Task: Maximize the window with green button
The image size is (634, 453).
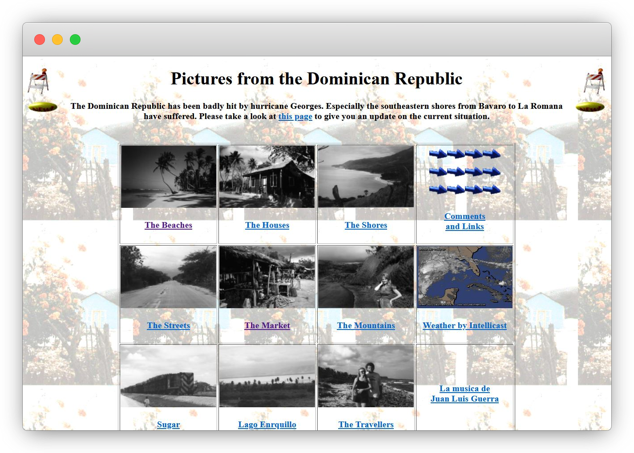Action: coord(75,40)
